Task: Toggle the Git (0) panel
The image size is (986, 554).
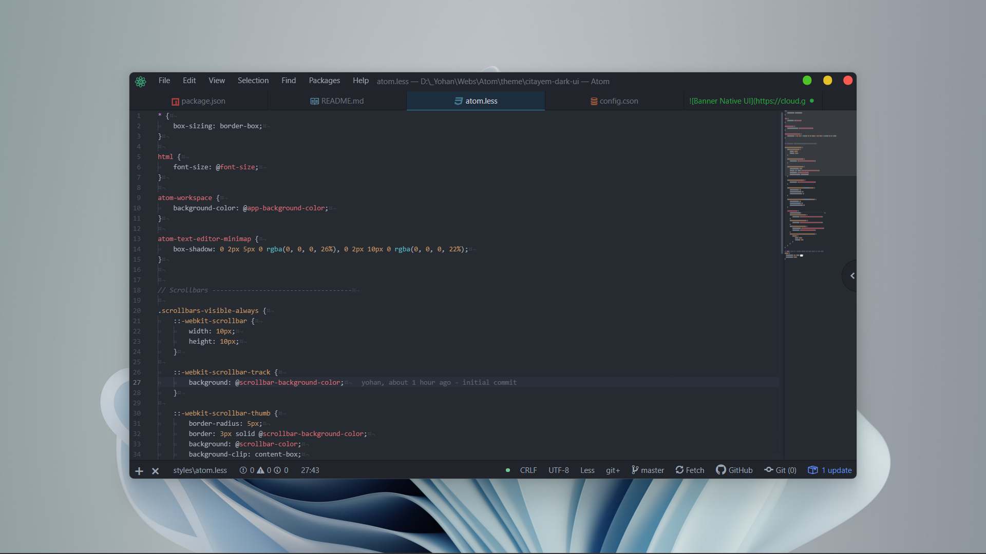Action: pos(780,470)
